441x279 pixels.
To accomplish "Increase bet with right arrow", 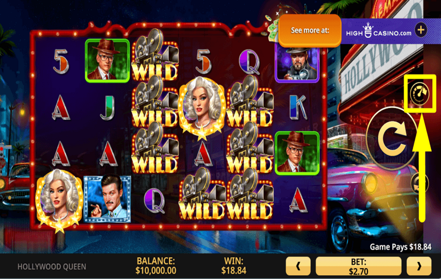I will (x=419, y=266).
